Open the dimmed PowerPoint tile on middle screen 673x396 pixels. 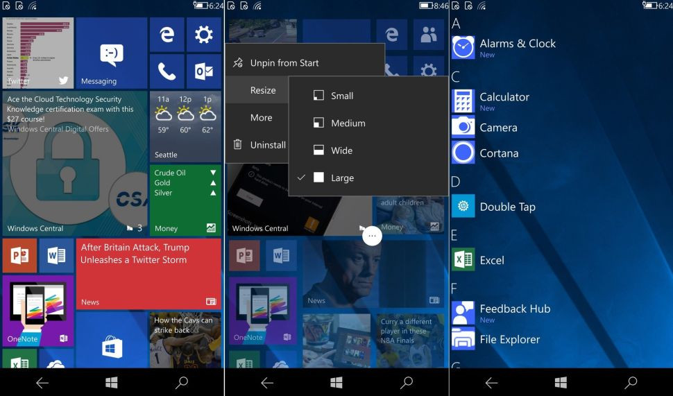click(245, 256)
